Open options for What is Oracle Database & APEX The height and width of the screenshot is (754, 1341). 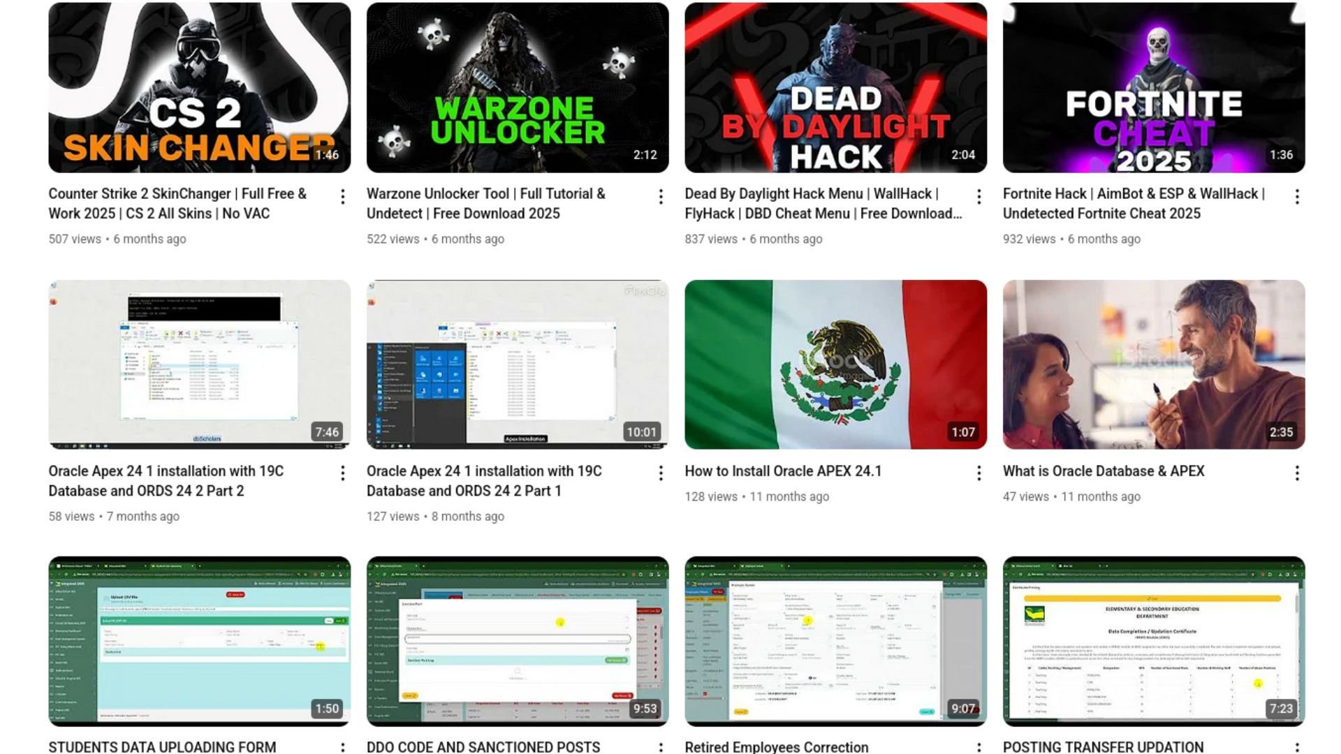pos(1296,473)
